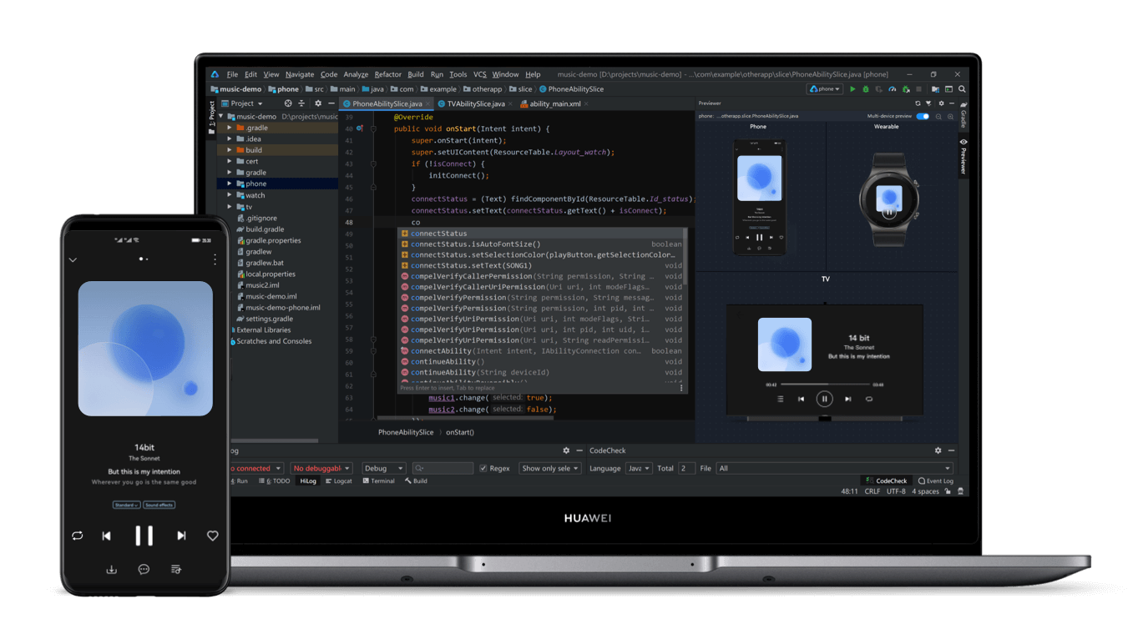Open HiLog panel settings gear

(x=566, y=450)
